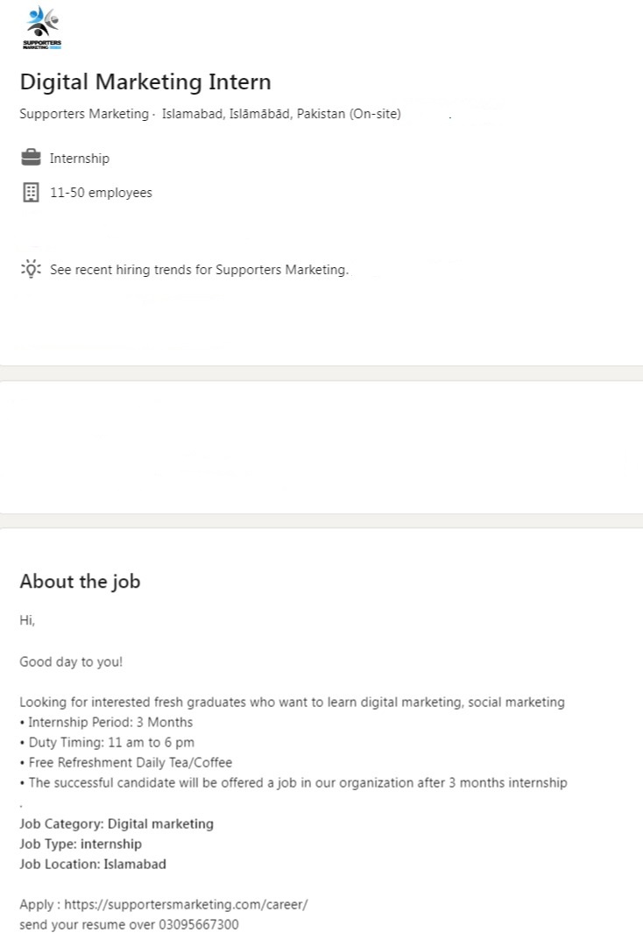The image size is (643, 947).
Task: Click the Job Location: Islamabad line
Action: tap(93, 864)
